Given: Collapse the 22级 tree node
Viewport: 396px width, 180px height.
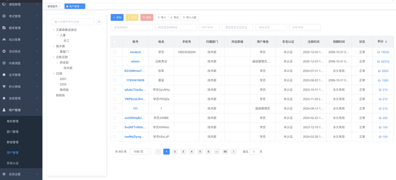Looking at the screenshot, I should pos(53,74).
